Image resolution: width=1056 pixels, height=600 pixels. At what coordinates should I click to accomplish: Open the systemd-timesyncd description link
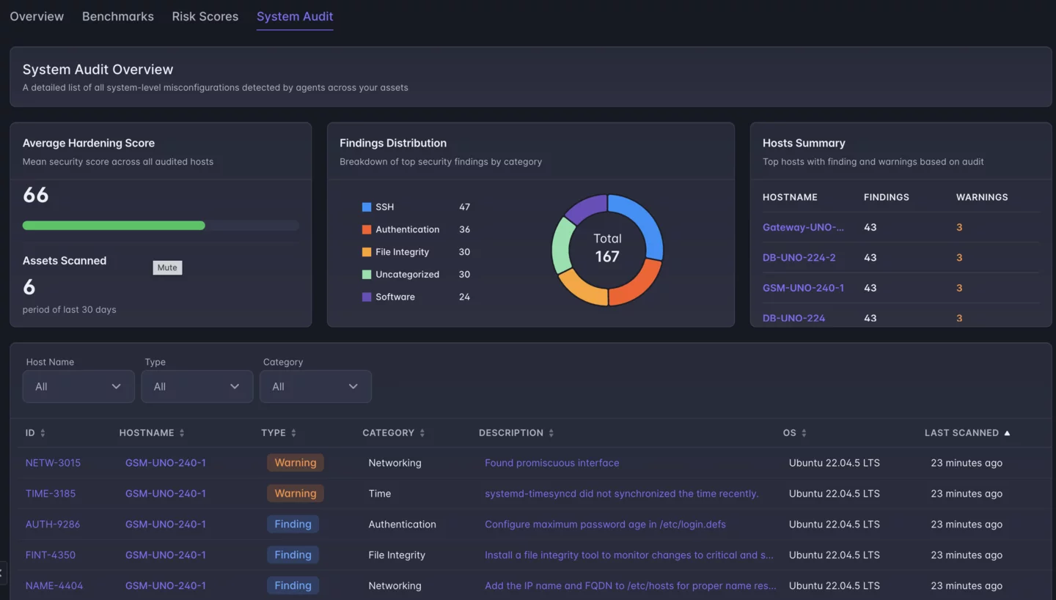point(621,494)
